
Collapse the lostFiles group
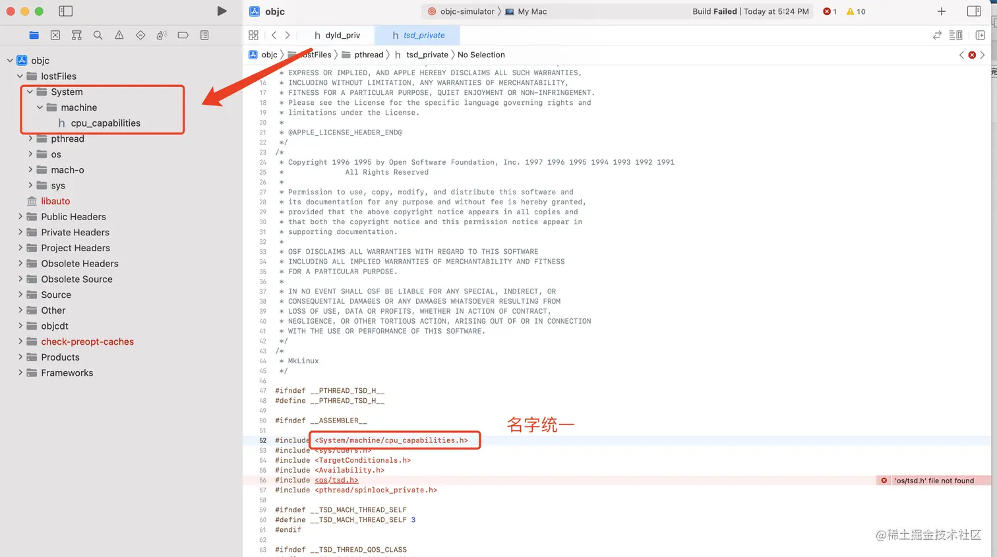[20, 76]
